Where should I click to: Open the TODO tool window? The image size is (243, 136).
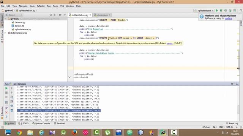(x=23, y=124)
